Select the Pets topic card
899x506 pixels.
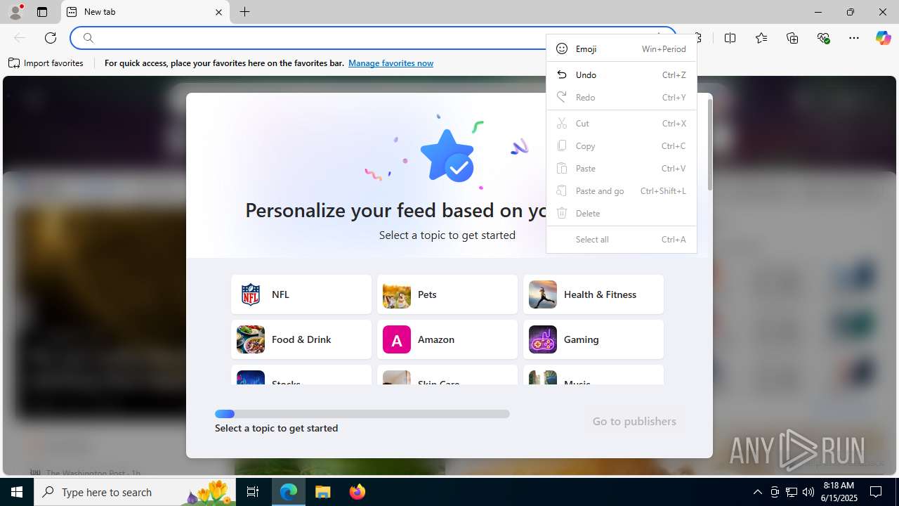447,294
